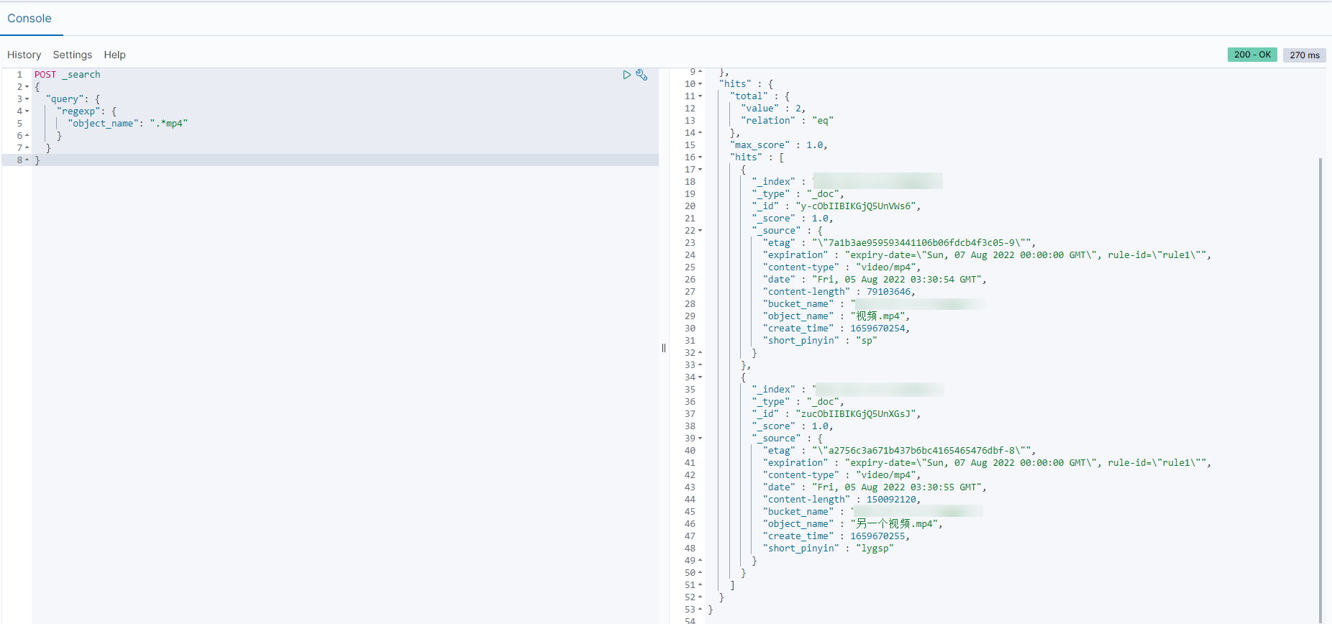
Task: Open the Settings menu
Action: click(73, 55)
